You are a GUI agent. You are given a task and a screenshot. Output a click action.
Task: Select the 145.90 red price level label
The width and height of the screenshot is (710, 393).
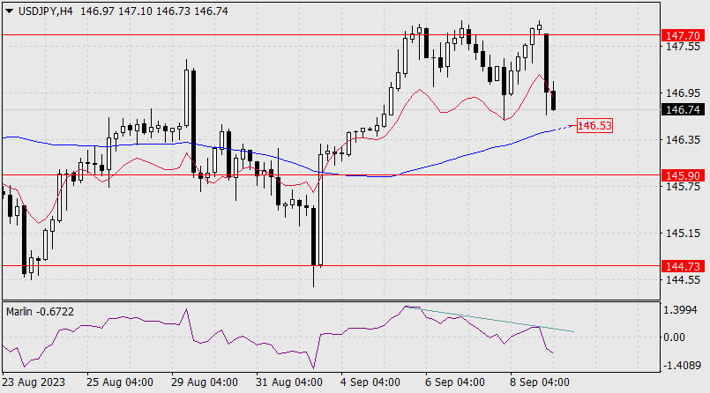[683, 175]
